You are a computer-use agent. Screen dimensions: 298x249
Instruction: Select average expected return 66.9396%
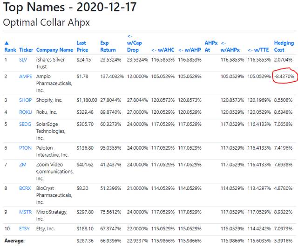click(x=111, y=241)
